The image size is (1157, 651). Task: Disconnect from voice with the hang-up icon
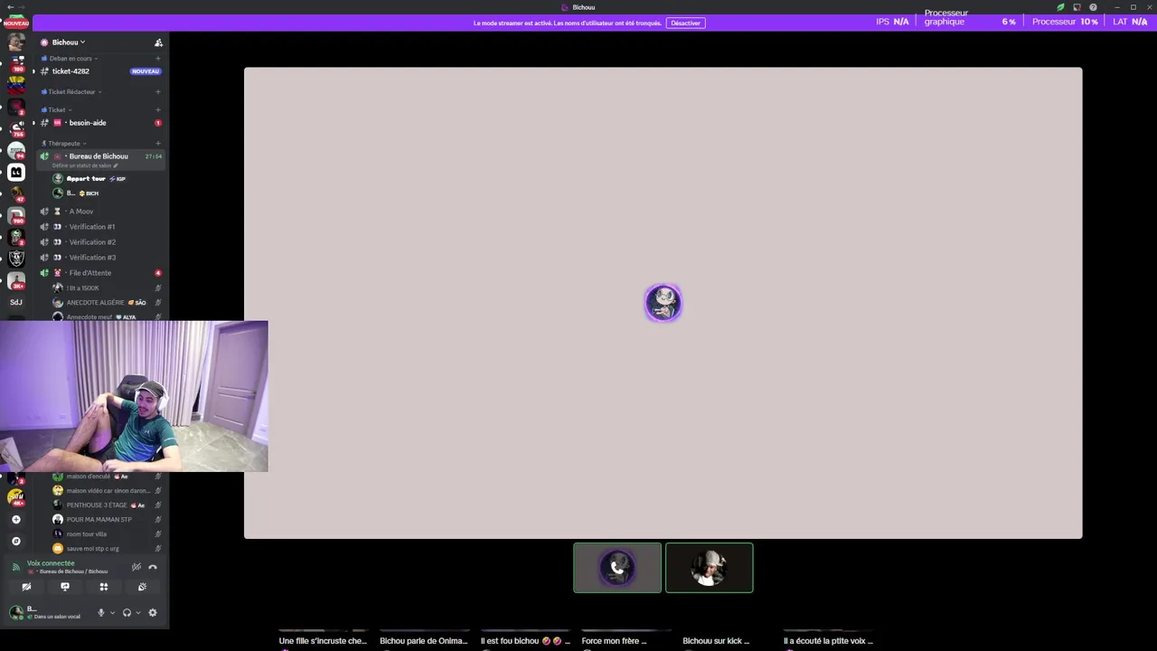click(153, 567)
